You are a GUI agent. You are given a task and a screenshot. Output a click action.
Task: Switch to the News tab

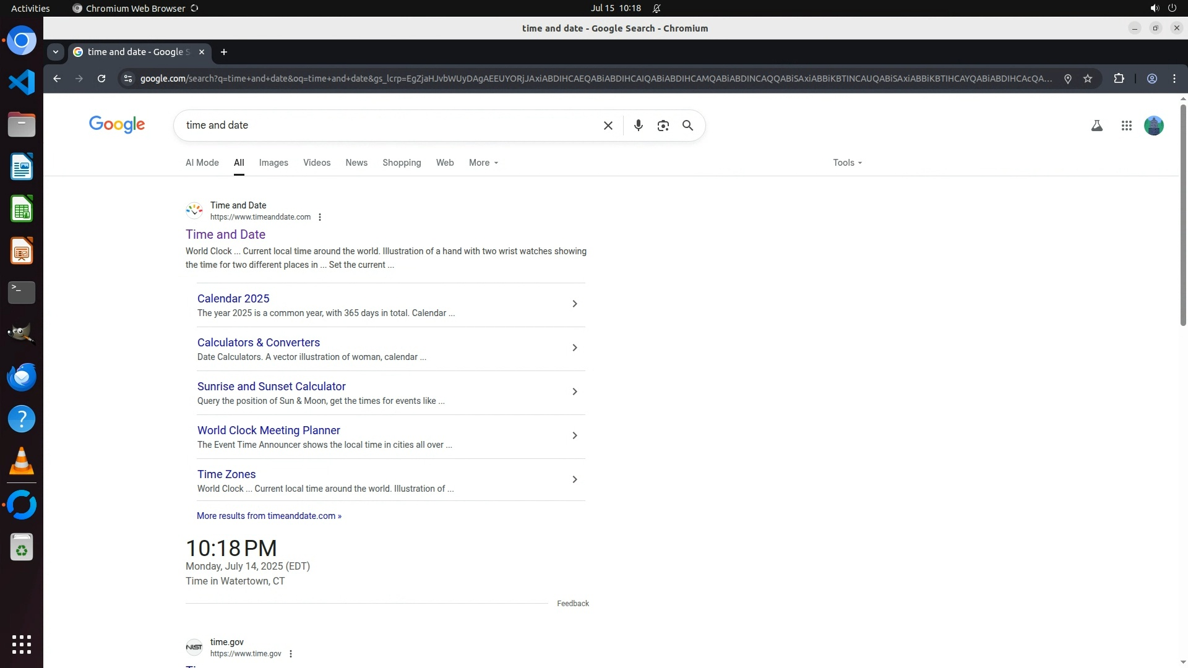point(356,163)
